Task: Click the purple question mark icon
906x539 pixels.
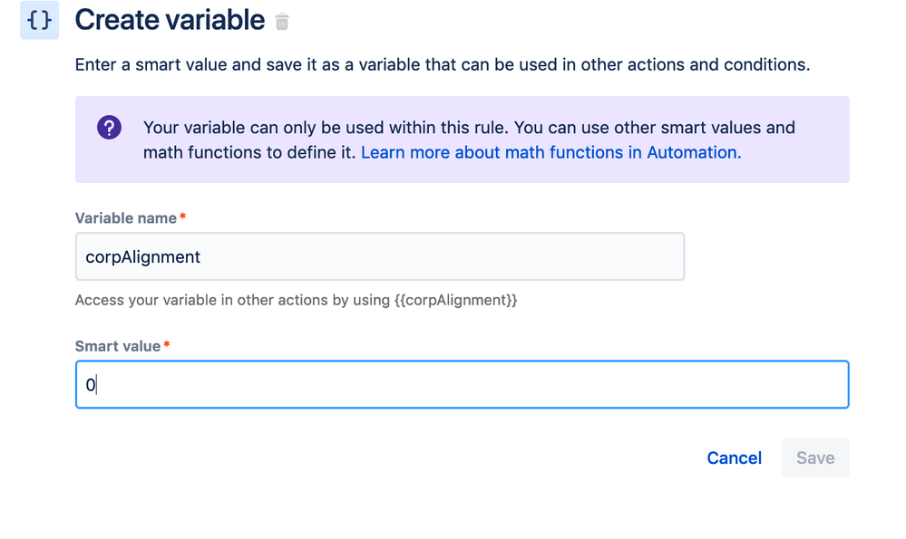Action: point(109,128)
